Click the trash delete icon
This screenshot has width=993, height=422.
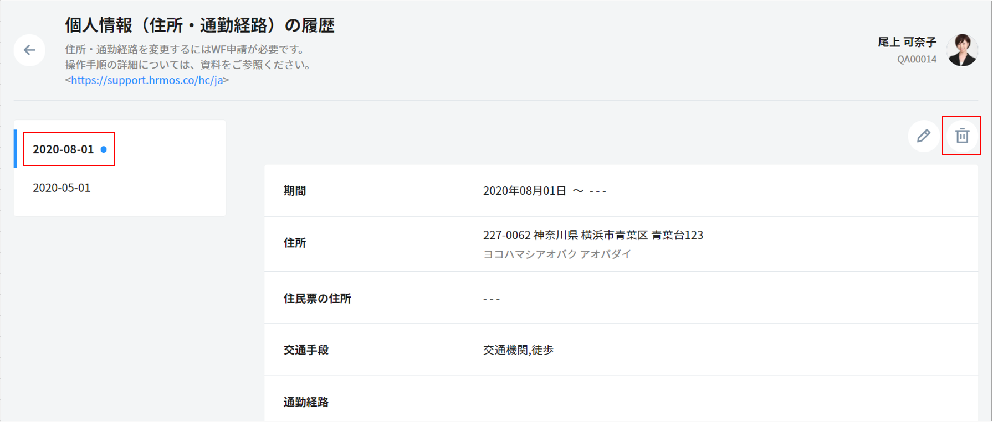(962, 136)
